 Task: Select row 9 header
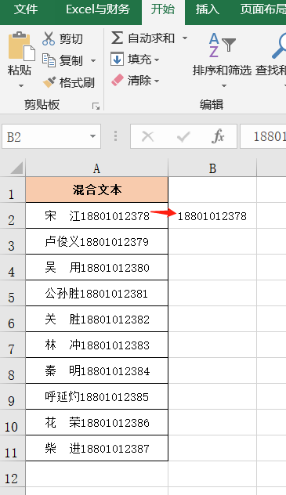[13, 397]
